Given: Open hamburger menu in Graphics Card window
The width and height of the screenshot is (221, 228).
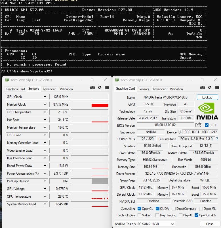Looking at the screenshot, I should pyautogui.click(x=217, y=87).
